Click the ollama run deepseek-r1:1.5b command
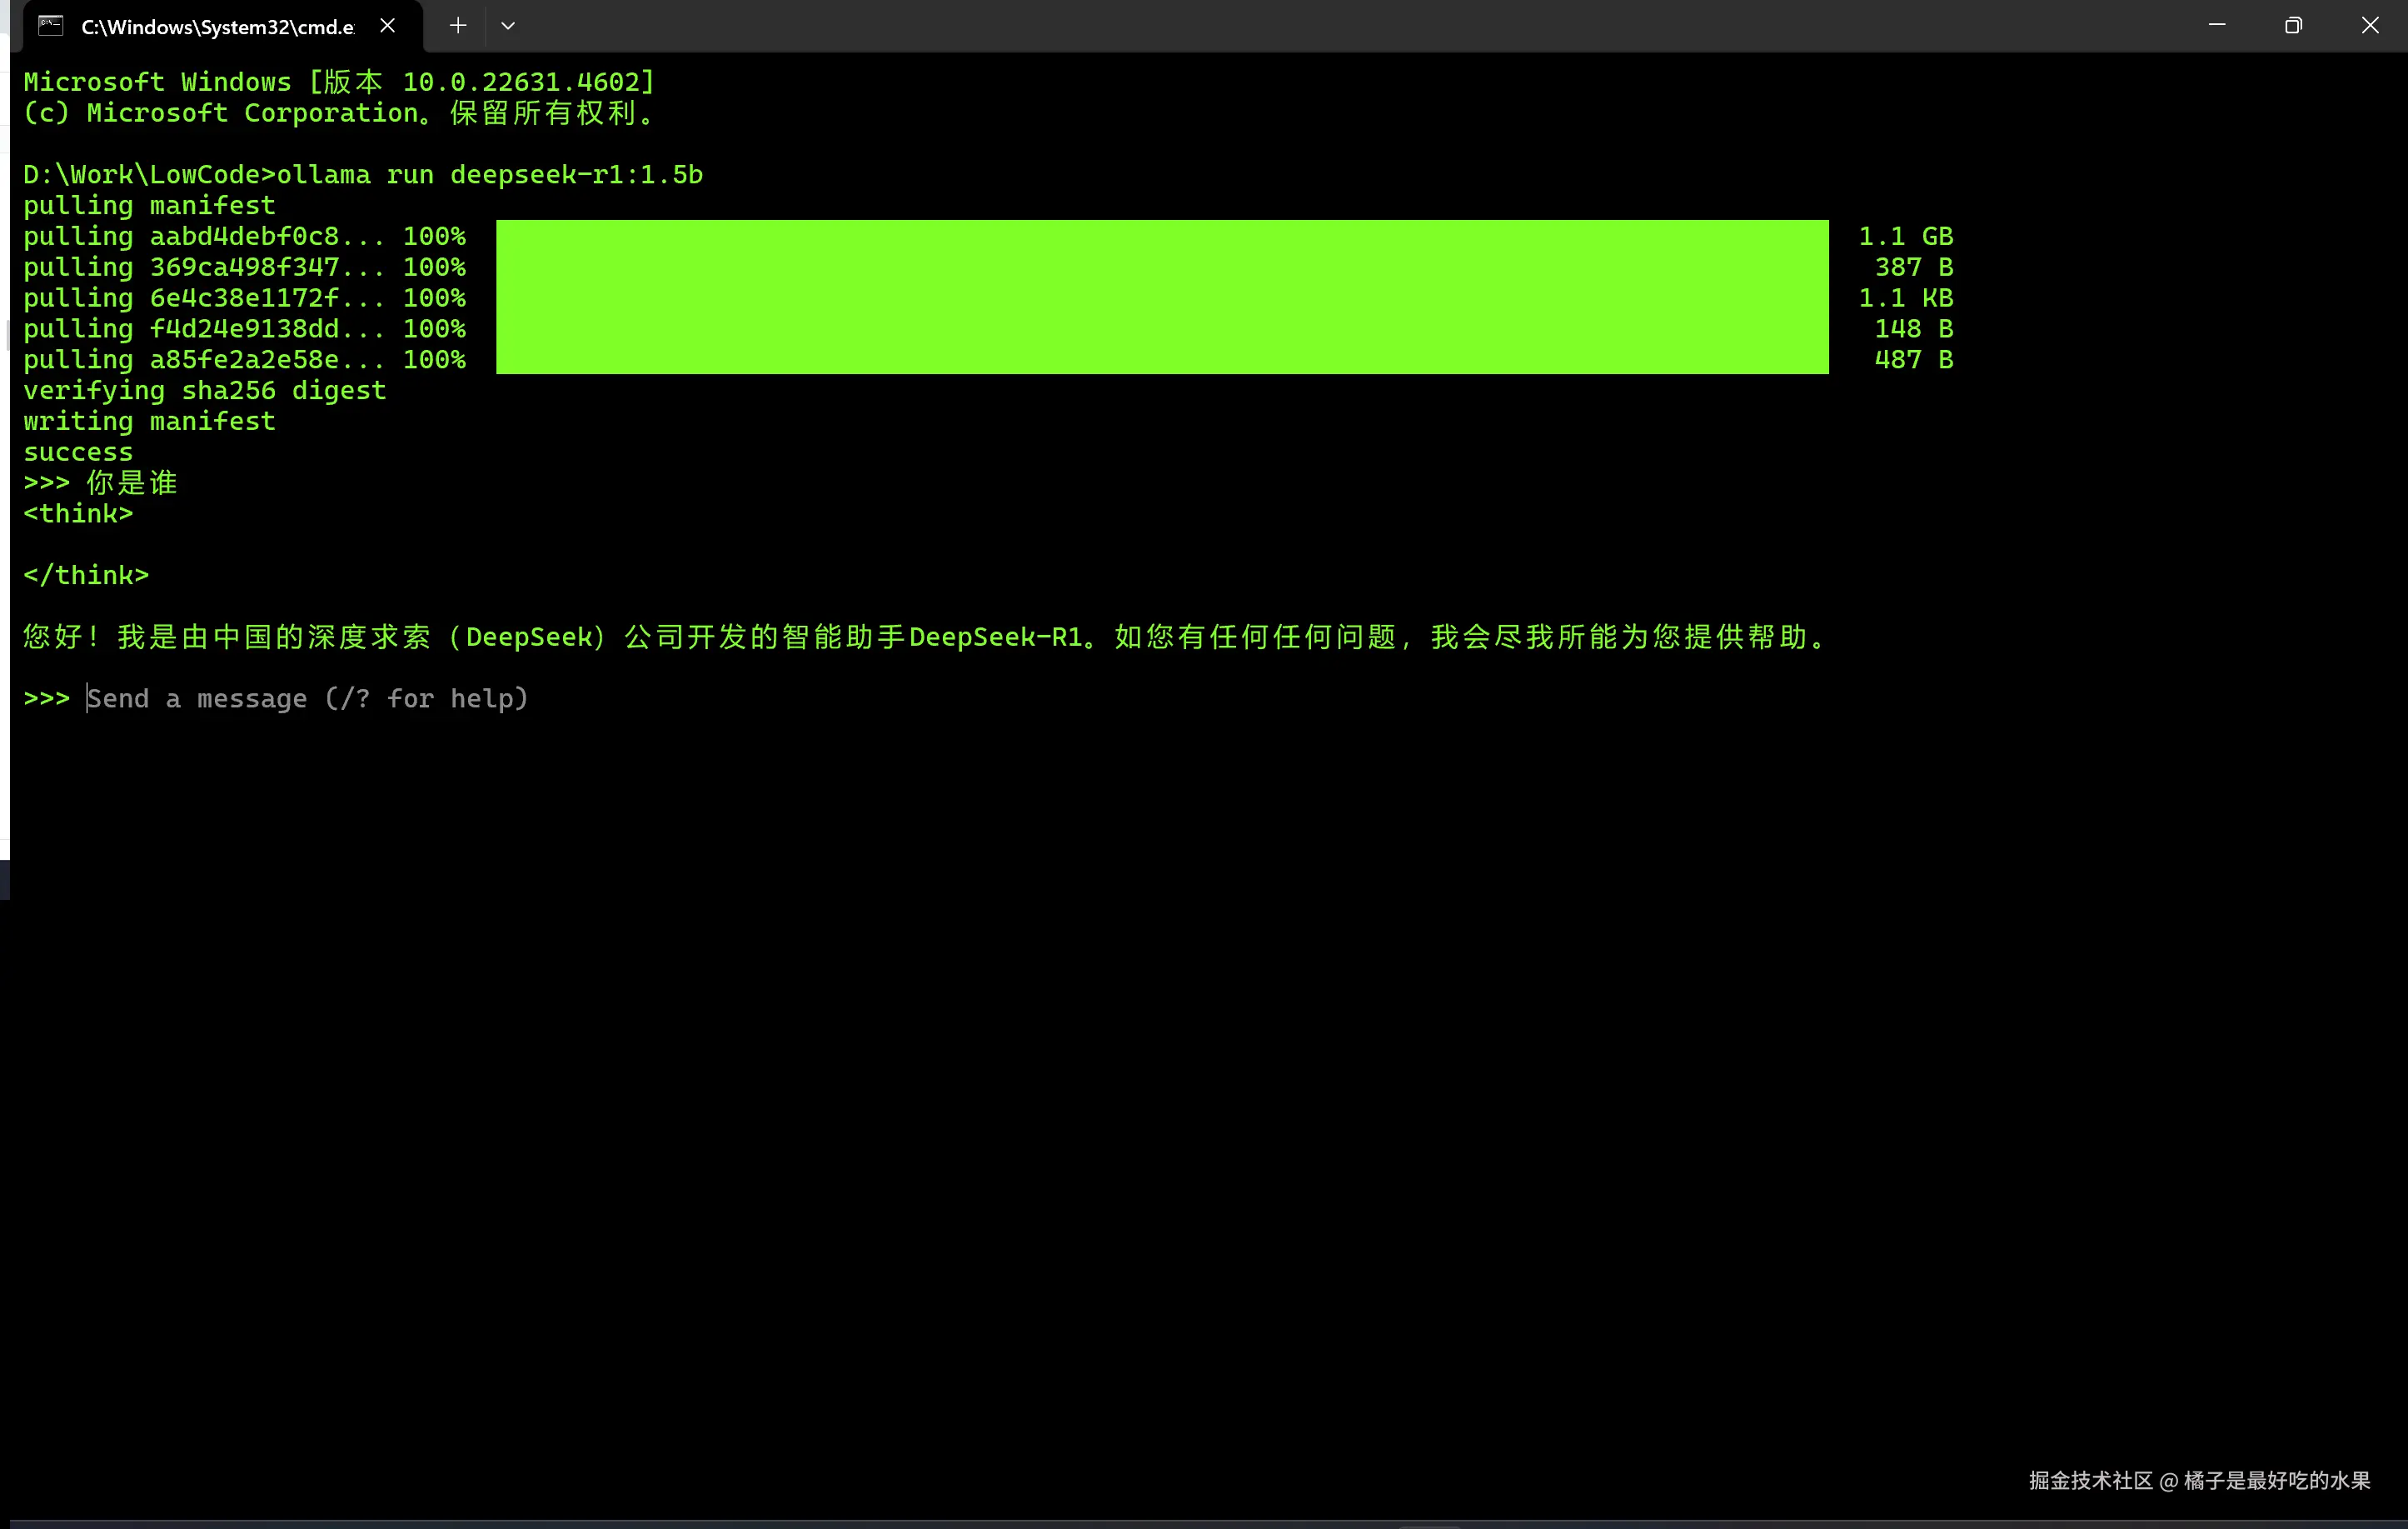 tap(490, 174)
